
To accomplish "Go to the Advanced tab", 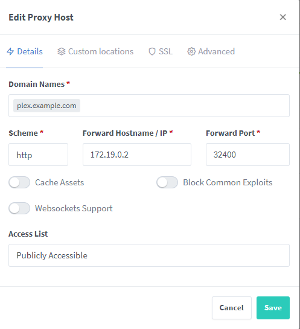I will [211, 51].
